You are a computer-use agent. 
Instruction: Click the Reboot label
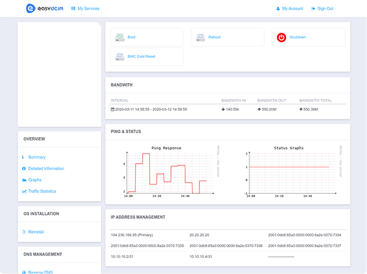[215, 37]
